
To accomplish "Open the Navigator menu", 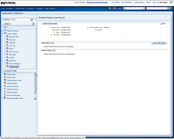I will click(x=10, y=8).
